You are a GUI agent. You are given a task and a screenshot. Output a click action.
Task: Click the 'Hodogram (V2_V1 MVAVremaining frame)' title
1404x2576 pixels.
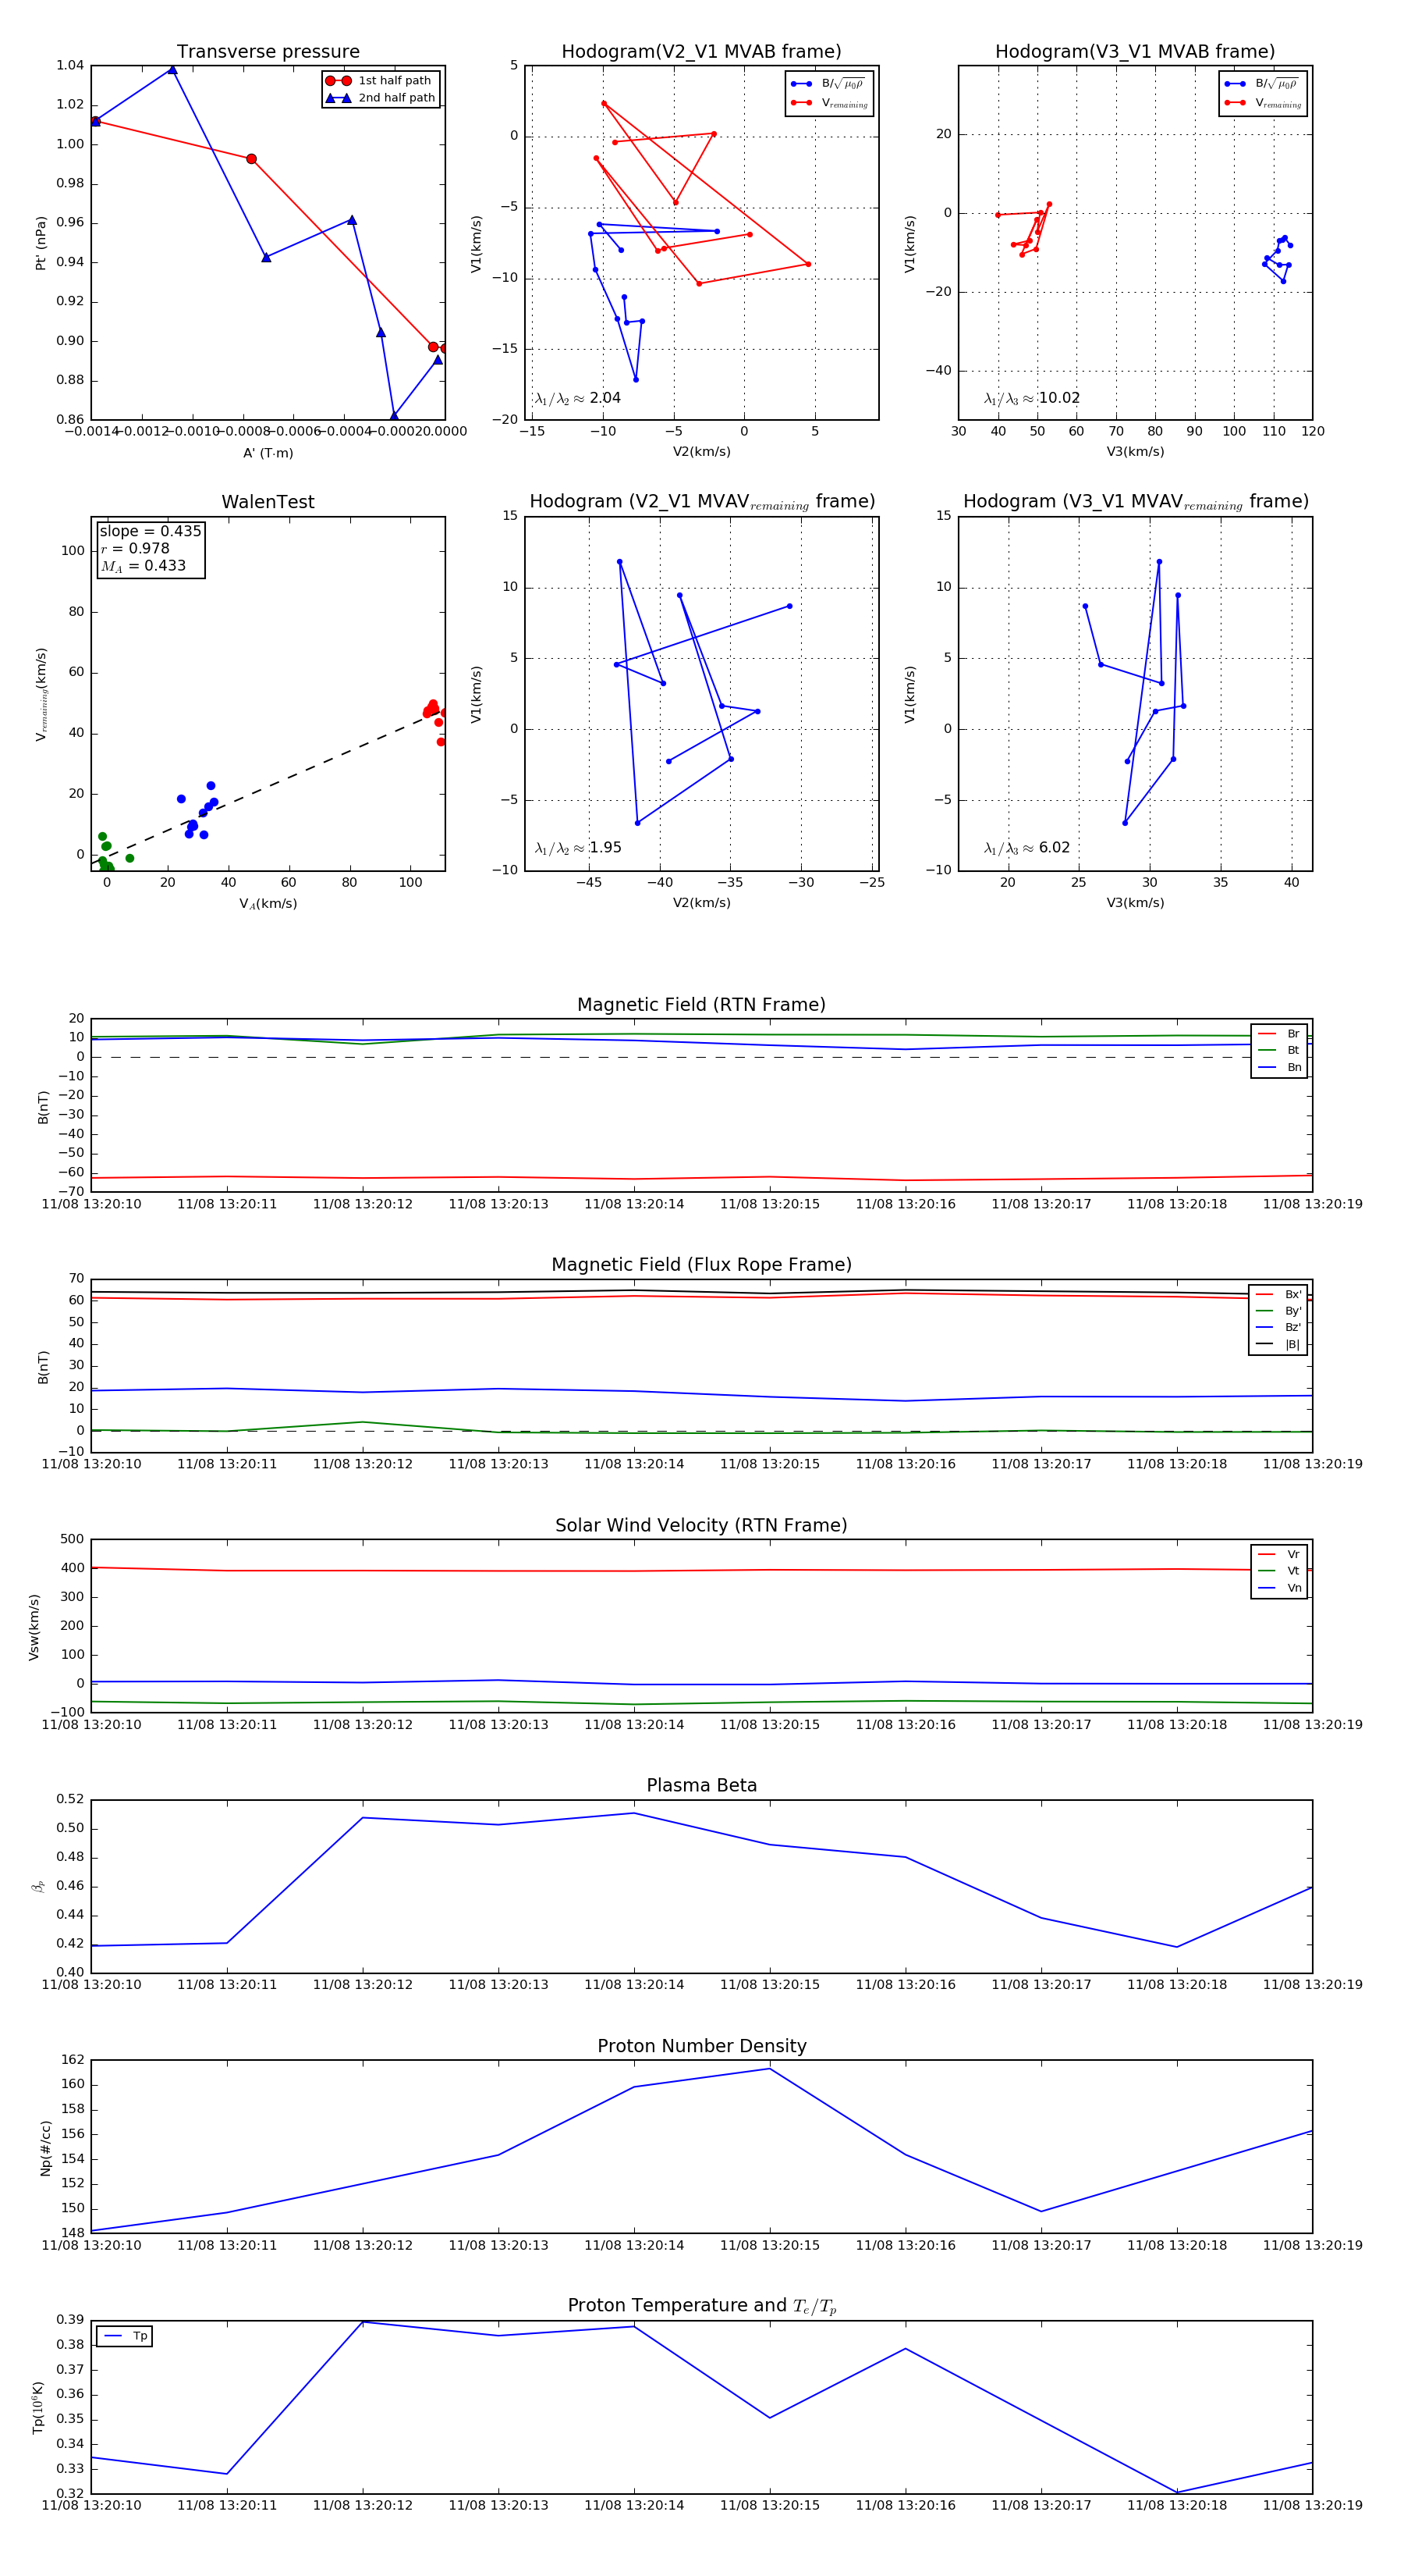(x=701, y=502)
